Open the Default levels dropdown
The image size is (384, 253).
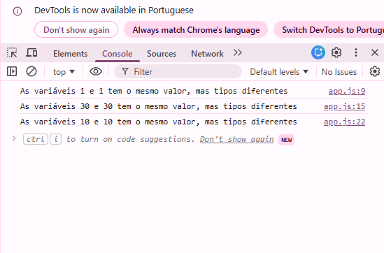point(279,72)
